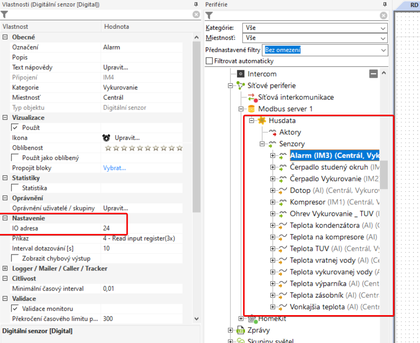Image resolution: width=420 pixels, height=343 pixels.
Task: Set Oblíbenost star rating
Action: point(144,148)
